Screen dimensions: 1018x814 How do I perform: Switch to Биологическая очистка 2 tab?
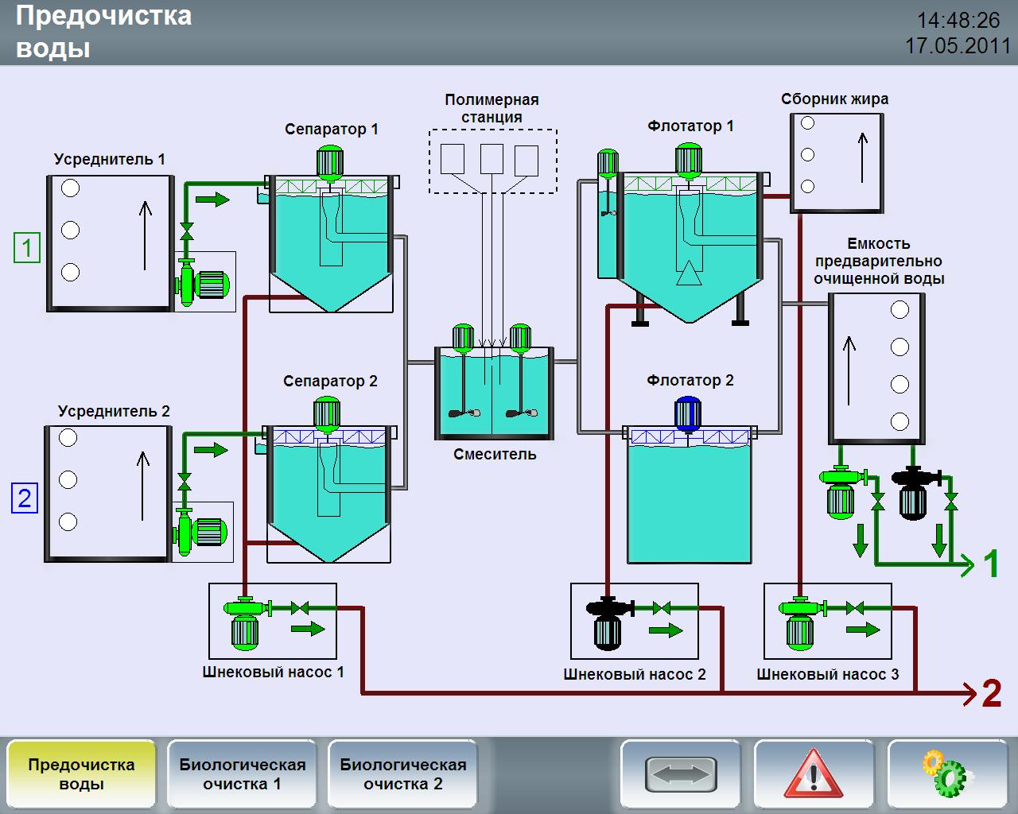coord(402,773)
